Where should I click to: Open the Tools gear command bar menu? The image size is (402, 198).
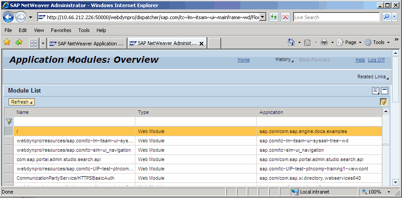377,42
